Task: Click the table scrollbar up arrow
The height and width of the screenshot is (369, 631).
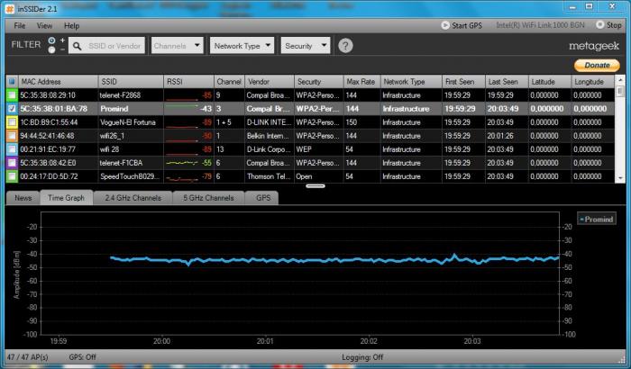Action: coord(620,79)
